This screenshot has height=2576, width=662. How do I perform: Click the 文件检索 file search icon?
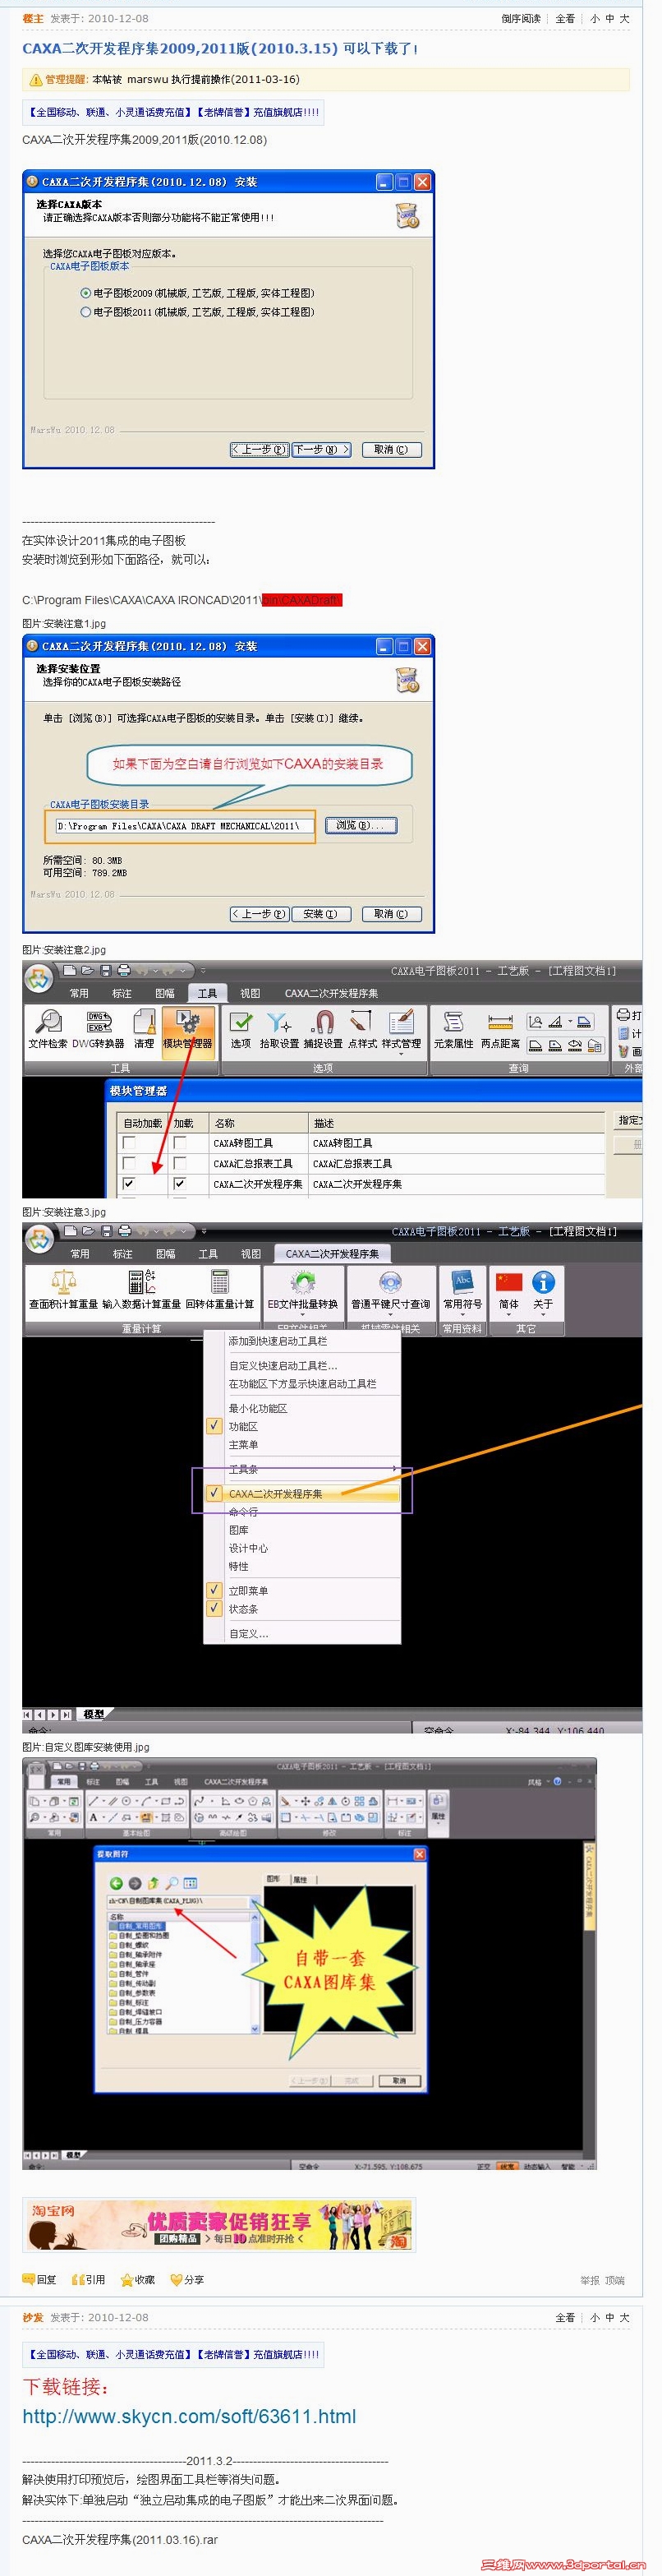coord(48,1022)
